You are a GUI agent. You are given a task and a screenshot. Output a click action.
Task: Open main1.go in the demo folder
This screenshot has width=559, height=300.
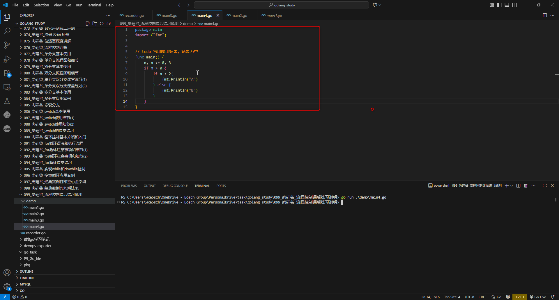coord(64,207)
